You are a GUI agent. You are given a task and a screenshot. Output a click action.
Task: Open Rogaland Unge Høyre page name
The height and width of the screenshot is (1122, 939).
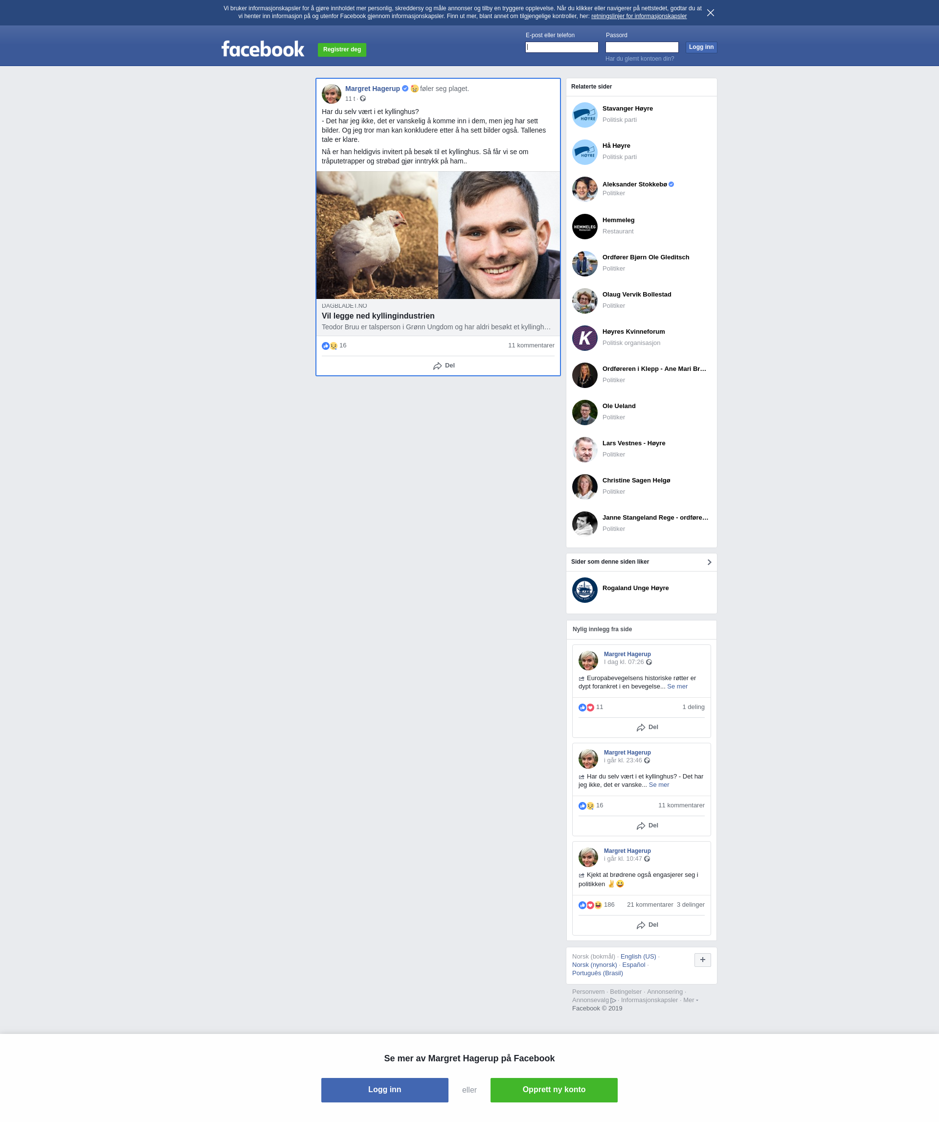point(636,588)
